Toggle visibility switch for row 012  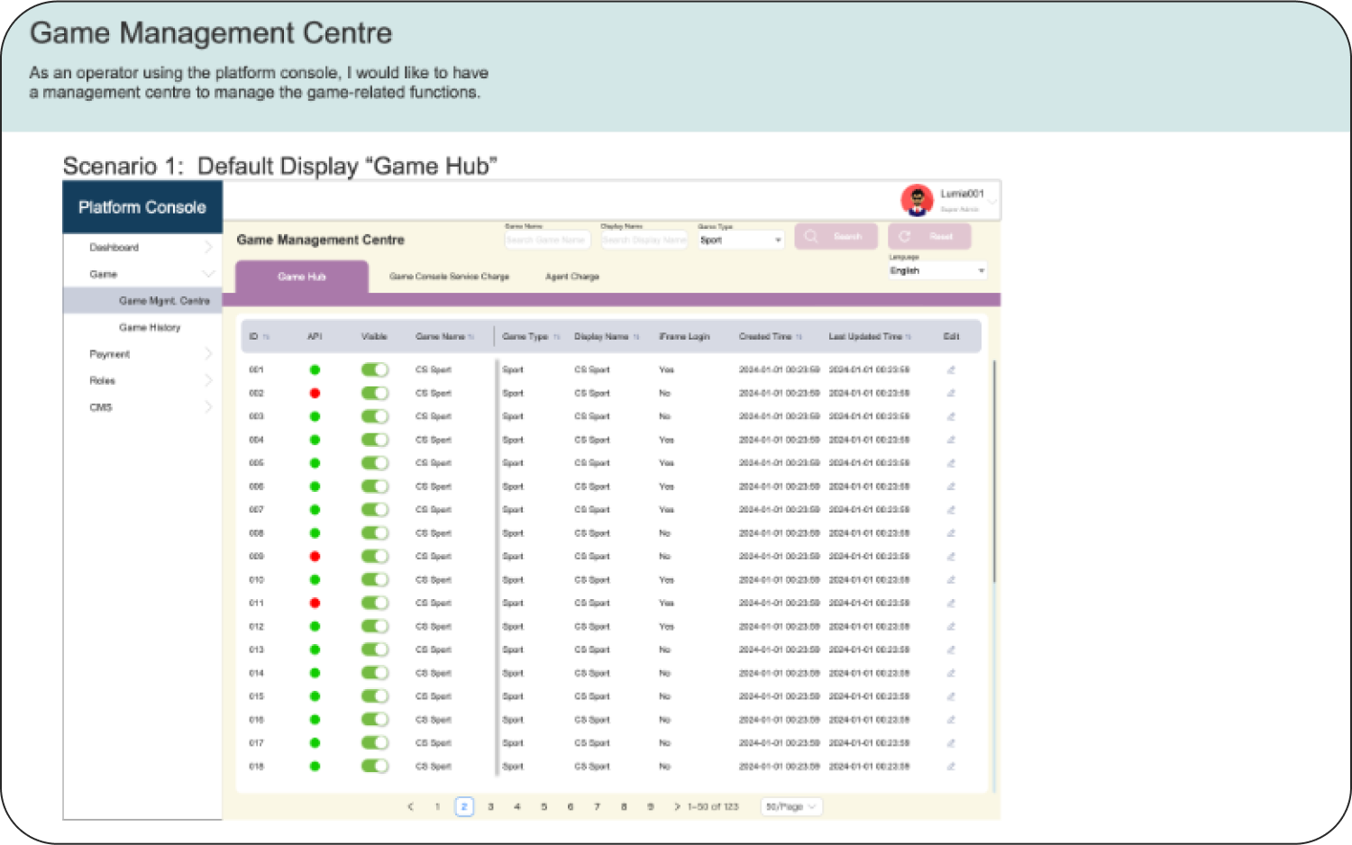coord(375,626)
